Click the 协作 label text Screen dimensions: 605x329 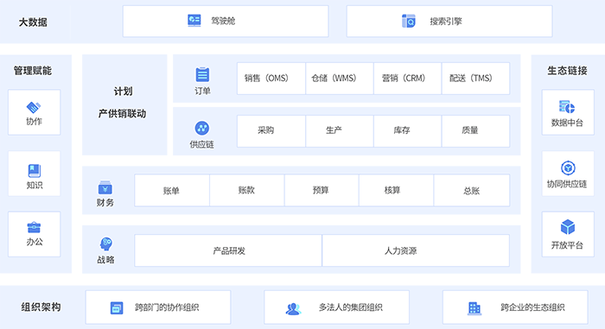click(x=34, y=122)
